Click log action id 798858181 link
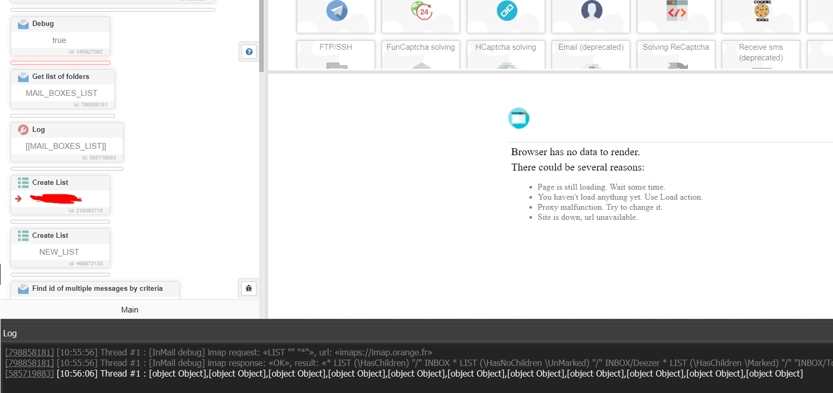This screenshot has height=393, width=833. [29, 352]
